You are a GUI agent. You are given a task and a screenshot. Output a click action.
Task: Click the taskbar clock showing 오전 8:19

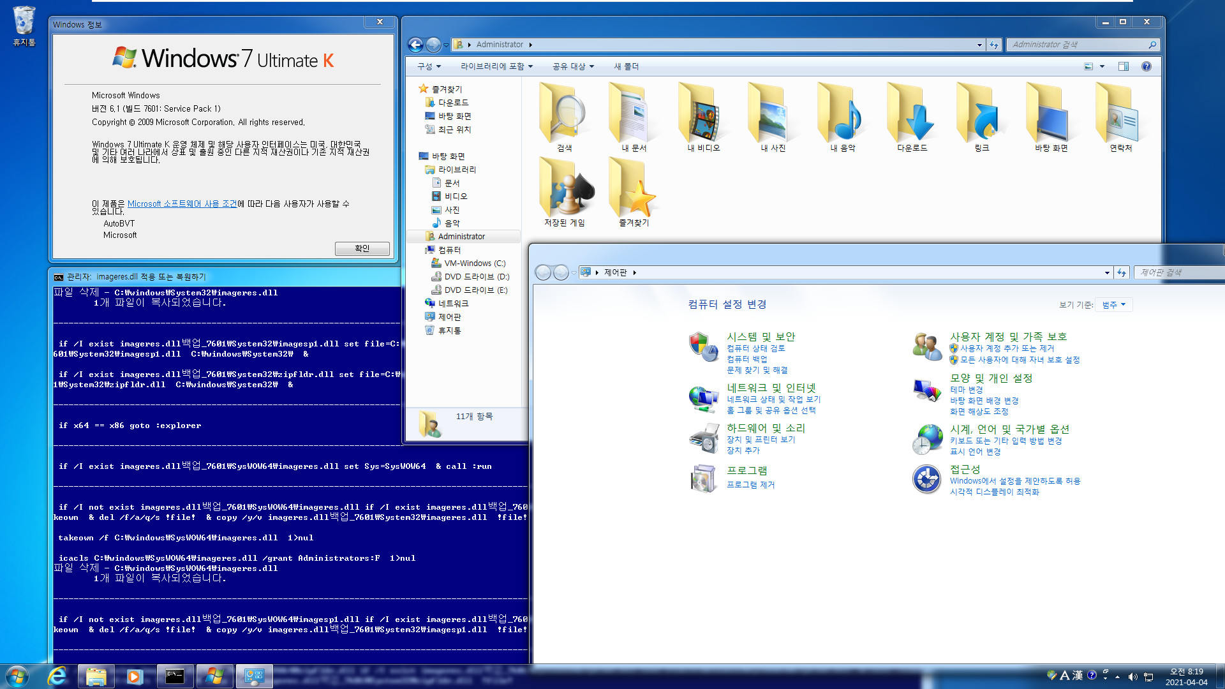point(1186,677)
